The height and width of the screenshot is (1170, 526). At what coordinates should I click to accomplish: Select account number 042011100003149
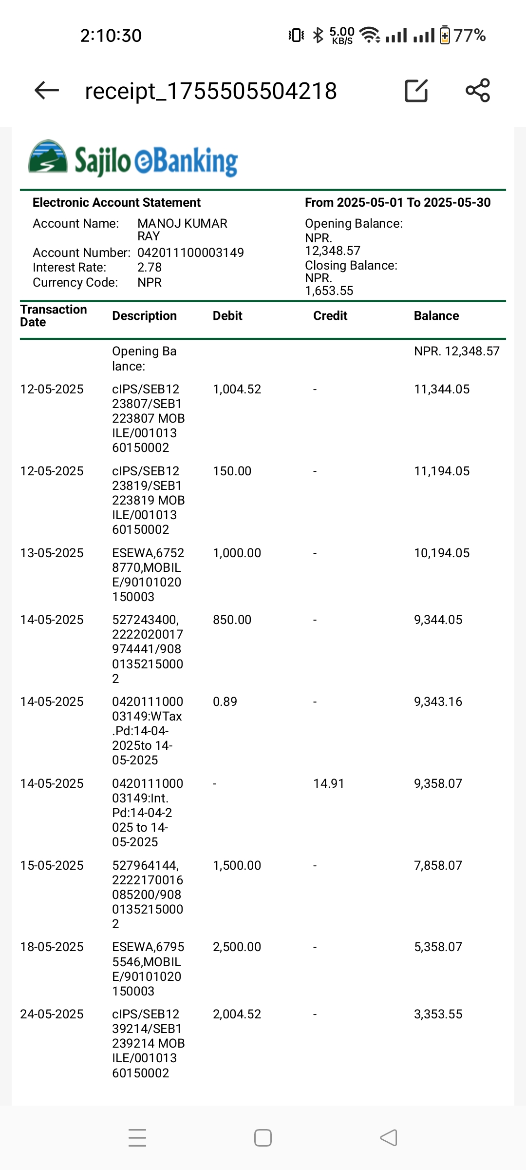coord(190,253)
